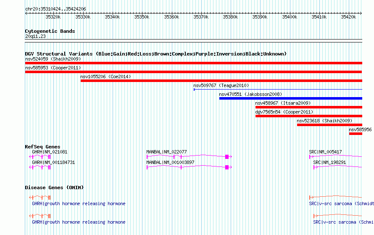Open the dgv7565n54 (Cooper2011) label
This screenshot has height=235, width=374.
[x=284, y=112]
